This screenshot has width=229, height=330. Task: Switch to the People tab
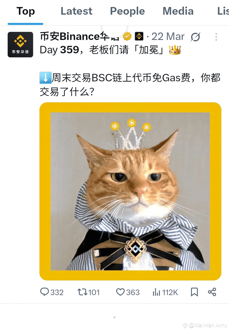pos(127,11)
